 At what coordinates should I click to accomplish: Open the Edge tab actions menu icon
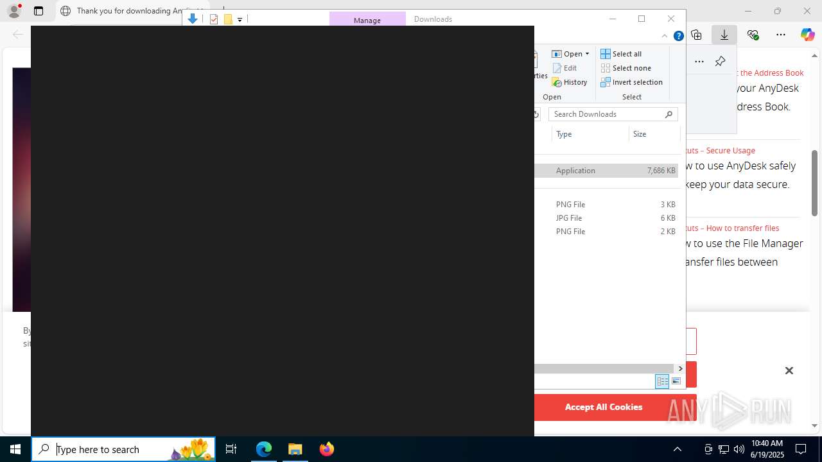pos(39,11)
